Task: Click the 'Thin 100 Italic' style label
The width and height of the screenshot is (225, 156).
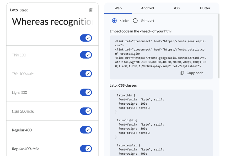Action: pos(23,74)
